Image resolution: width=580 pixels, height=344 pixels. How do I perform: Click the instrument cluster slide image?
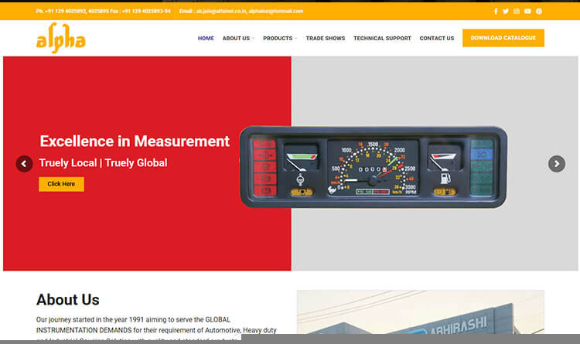(x=374, y=167)
